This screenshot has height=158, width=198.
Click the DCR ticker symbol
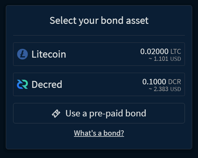click(175, 82)
